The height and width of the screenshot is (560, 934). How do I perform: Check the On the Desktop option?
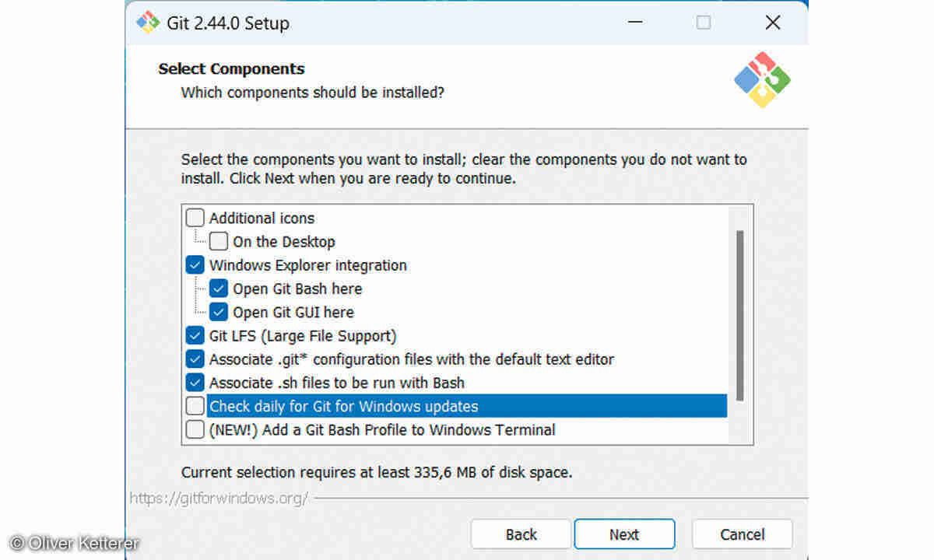click(219, 242)
